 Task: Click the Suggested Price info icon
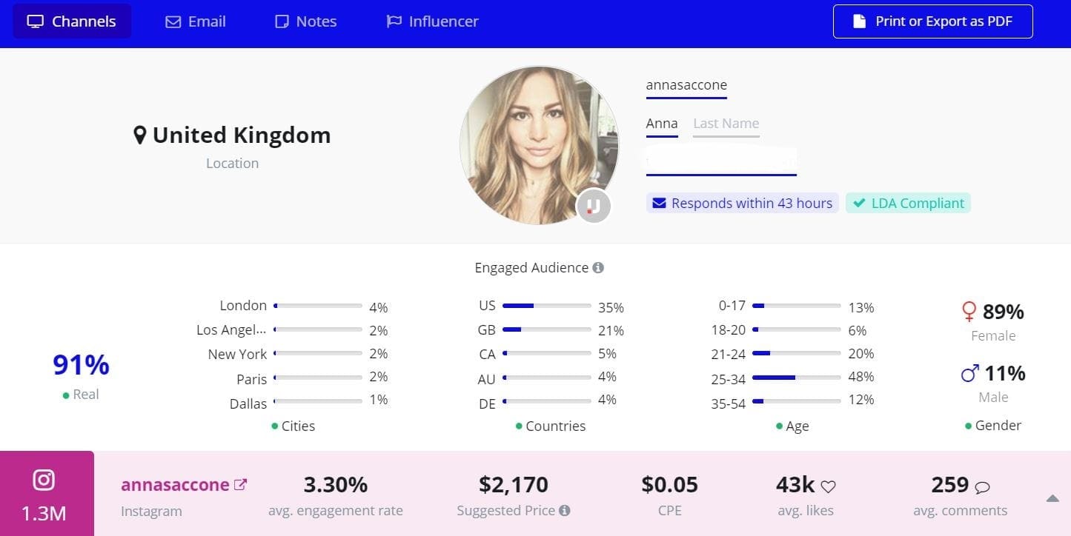tap(565, 510)
